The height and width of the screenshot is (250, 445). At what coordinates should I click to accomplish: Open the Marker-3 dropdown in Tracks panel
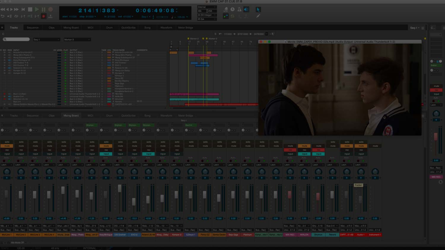click(77, 39)
